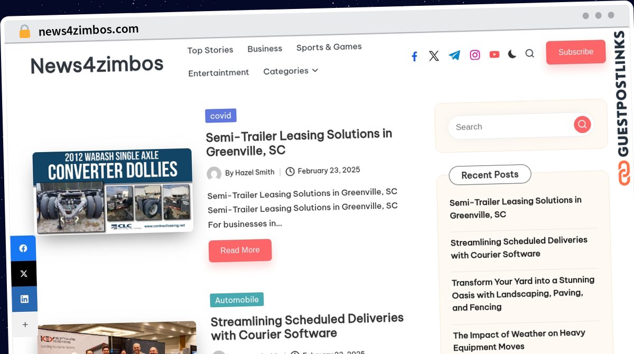Open Streamlining Scheduled Deliveries recent post link
The image size is (634, 354).
(519, 247)
